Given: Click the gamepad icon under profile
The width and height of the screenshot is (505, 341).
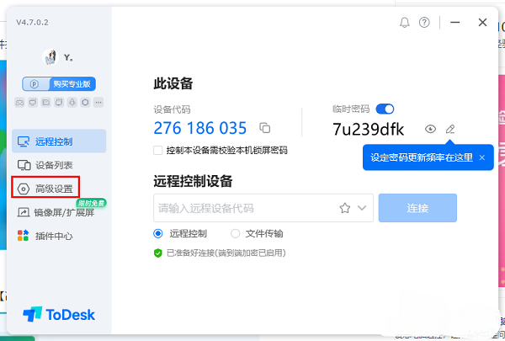Looking at the screenshot, I should 19,103.
